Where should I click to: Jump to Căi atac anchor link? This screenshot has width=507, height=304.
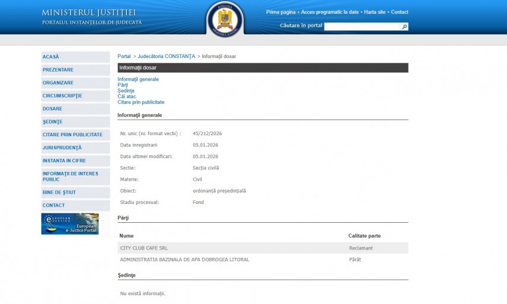pyautogui.click(x=127, y=97)
